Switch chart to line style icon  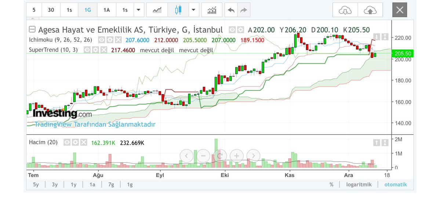157,10
